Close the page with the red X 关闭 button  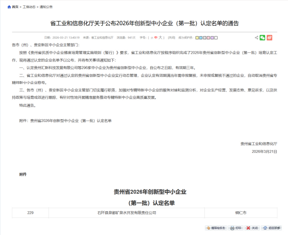[x=252, y=228]
